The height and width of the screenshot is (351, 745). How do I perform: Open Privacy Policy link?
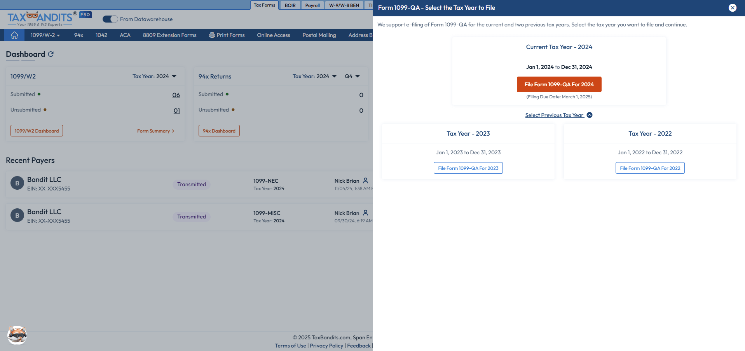[326, 346]
